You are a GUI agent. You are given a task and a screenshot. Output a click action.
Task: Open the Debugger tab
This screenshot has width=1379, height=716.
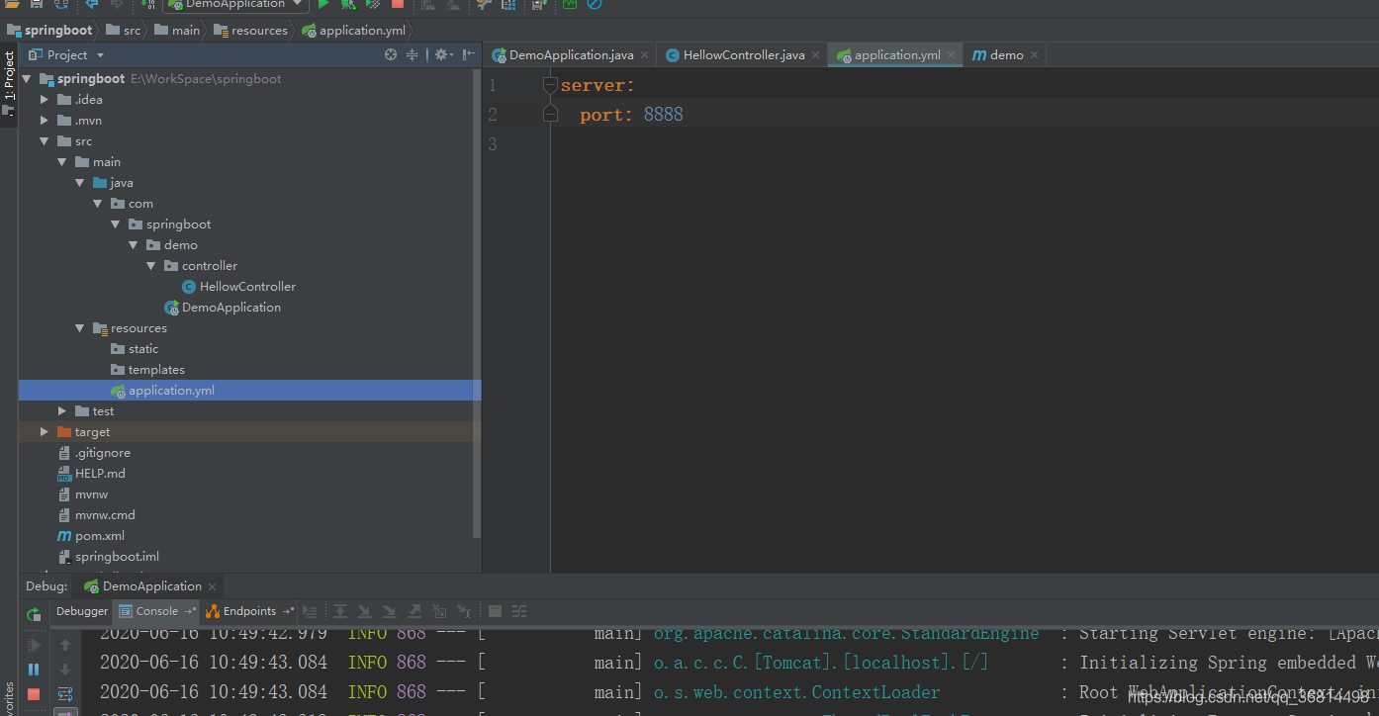click(x=82, y=611)
